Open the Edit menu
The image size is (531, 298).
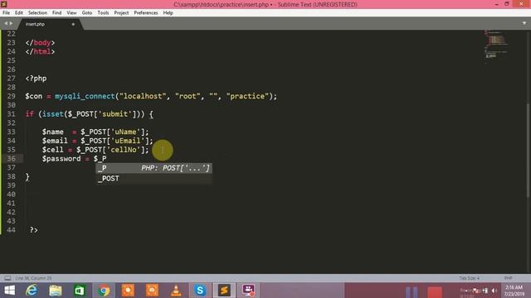(x=19, y=13)
